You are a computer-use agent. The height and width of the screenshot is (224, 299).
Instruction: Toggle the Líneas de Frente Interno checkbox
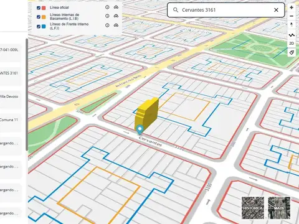tap(39, 26)
